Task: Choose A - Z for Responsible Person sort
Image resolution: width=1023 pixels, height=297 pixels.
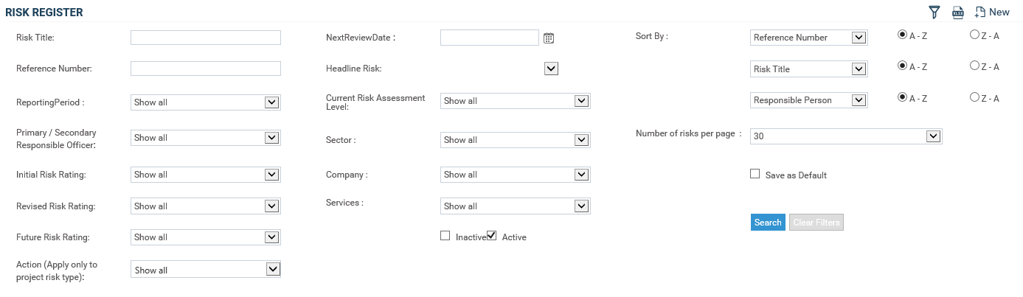Action: [902, 97]
